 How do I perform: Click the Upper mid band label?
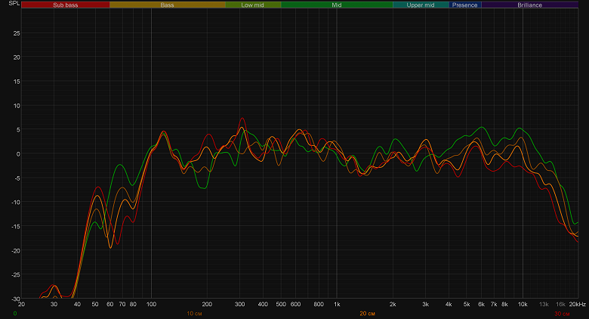coord(421,5)
